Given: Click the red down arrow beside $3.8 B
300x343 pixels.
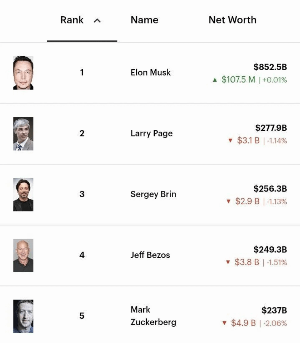Looking at the screenshot, I should point(228,262).
